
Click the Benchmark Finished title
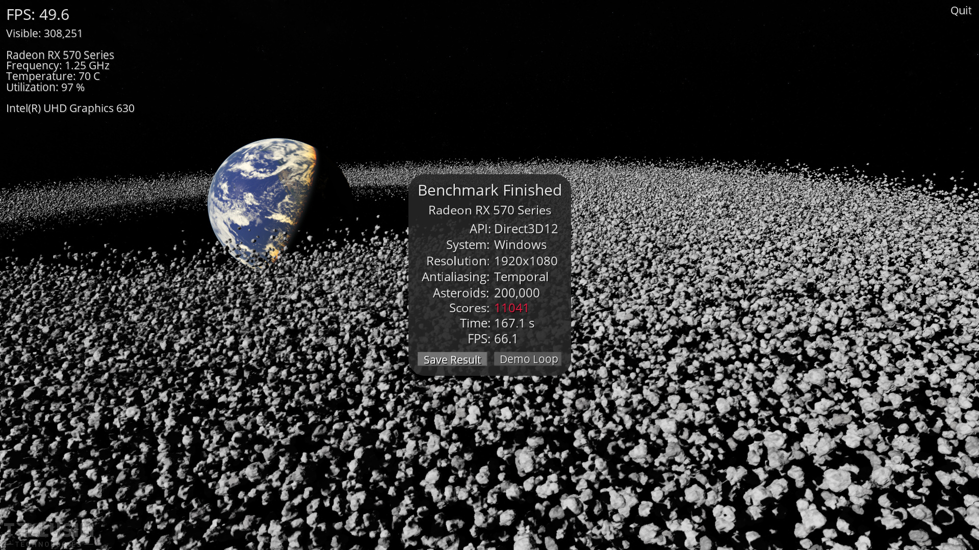(x=489, y=190)
